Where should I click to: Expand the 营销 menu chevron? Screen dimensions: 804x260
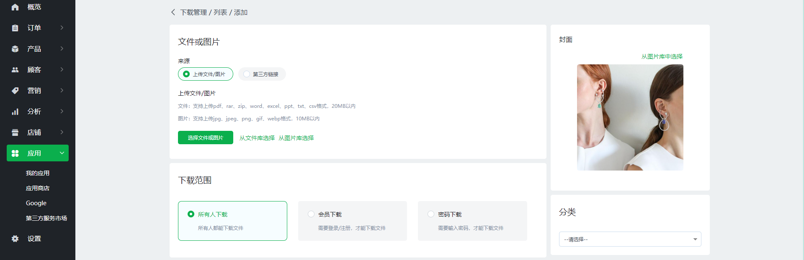[x=62, y=90]
